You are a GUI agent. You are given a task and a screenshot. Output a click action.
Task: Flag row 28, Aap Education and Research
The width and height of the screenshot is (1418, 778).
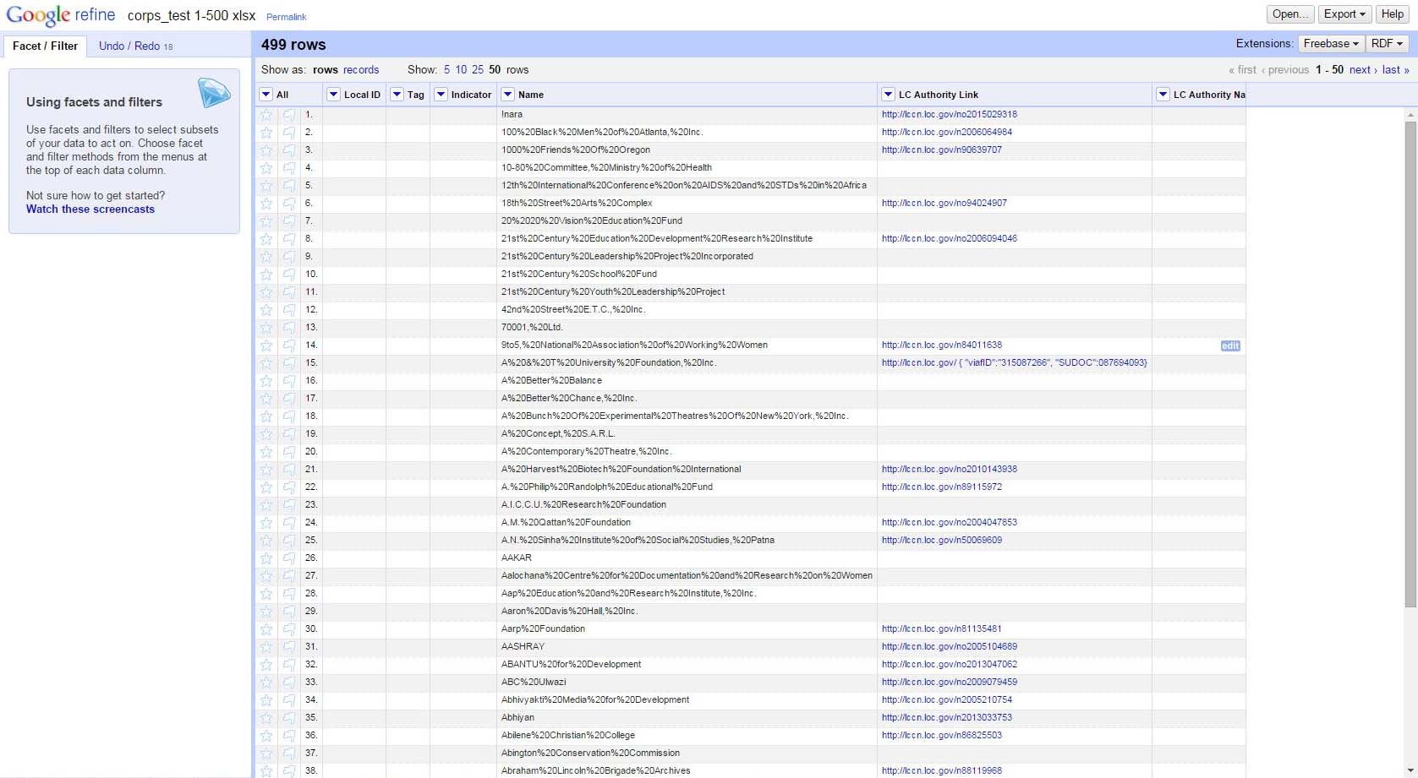[x=289, y=593]
